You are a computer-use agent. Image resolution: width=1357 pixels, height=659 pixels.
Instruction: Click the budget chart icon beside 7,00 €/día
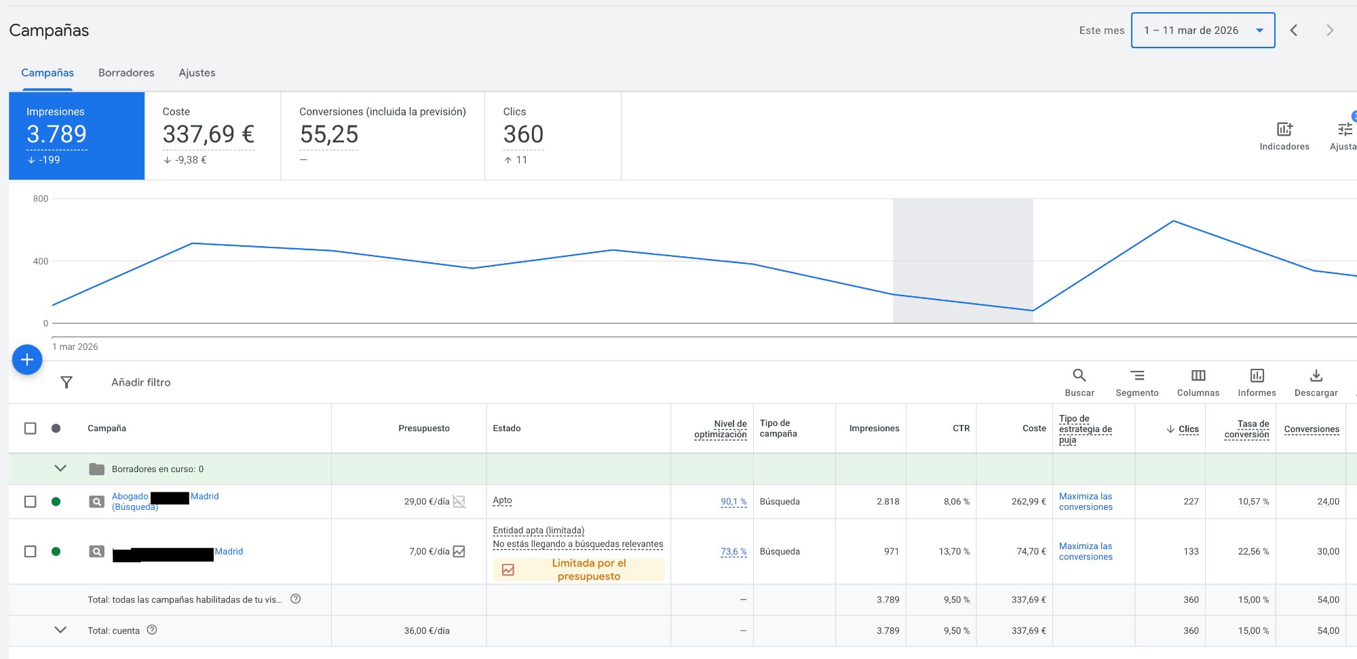click(459, 551)
